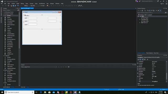This screenshot has height=94, width=168.
Task: Click the Windows taskbar search box
Action: 19,92
